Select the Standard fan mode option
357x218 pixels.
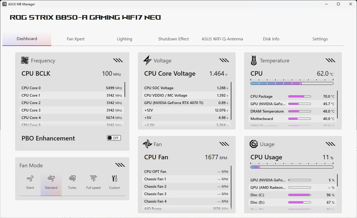51,182
